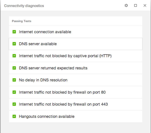Click green check beside Hangouts connection available

(14, 116)
